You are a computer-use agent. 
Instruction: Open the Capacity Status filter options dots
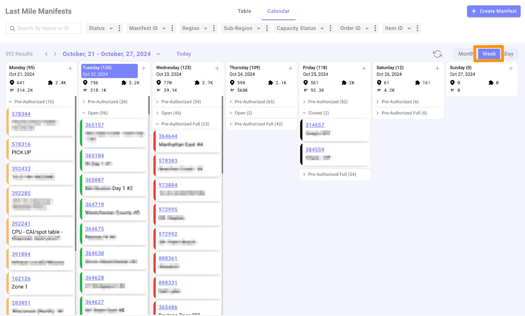[330, 28]
